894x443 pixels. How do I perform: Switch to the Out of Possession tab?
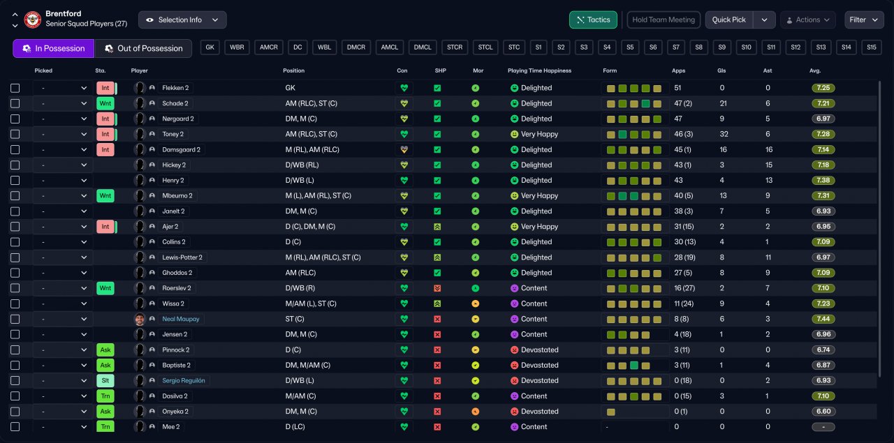(143, 48)
